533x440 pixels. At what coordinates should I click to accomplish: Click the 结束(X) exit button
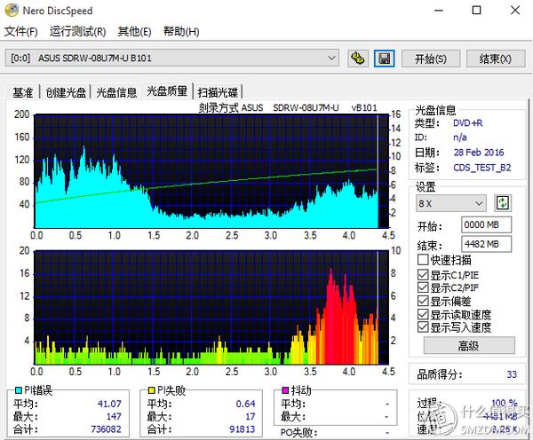(x=496, y=59)
